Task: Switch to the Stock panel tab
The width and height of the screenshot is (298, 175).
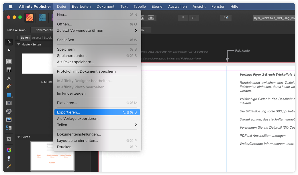Action: [x=48, y=37]
